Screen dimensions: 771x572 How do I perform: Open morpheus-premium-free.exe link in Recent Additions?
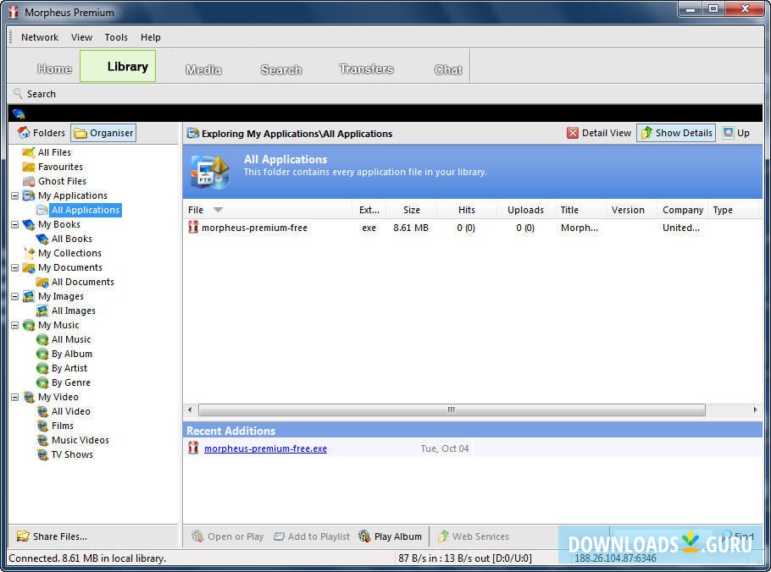pyautogui.click(x=265, y=448)
